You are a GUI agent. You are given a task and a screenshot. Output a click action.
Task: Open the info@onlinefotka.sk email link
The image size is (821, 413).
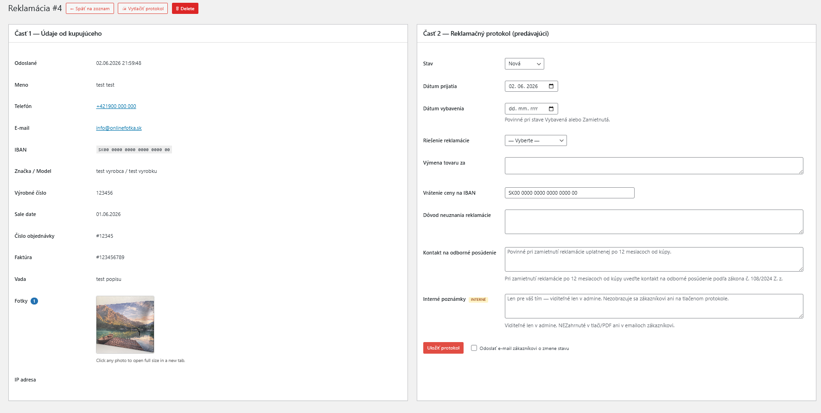(119, 128)
